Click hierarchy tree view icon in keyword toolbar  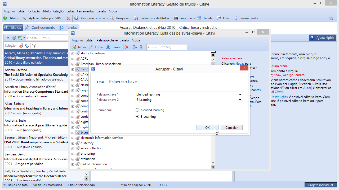pos(135,47)
